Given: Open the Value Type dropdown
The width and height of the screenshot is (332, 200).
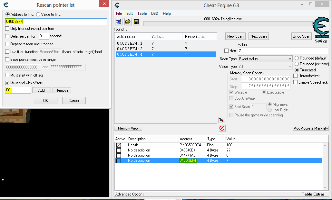Looking at the screenshot, I should pos(265,67).
